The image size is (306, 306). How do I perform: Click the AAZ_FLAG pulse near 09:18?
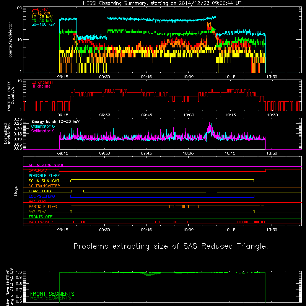[x=71, y=212]
